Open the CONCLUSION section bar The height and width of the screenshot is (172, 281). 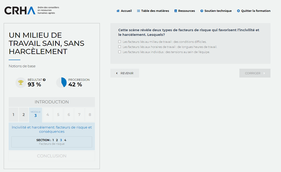pos(52,156)
